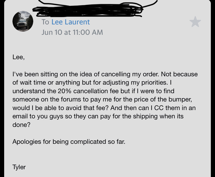Tap the word "priorities" in the message
Screen dimensions: 215x177
pos(154,83)
